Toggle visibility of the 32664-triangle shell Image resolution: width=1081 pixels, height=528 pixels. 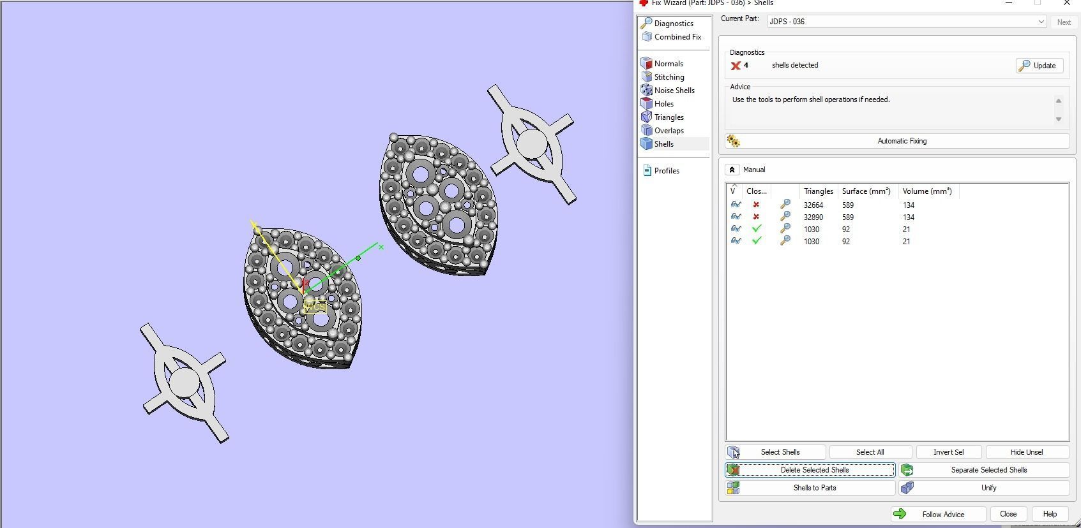736,205
